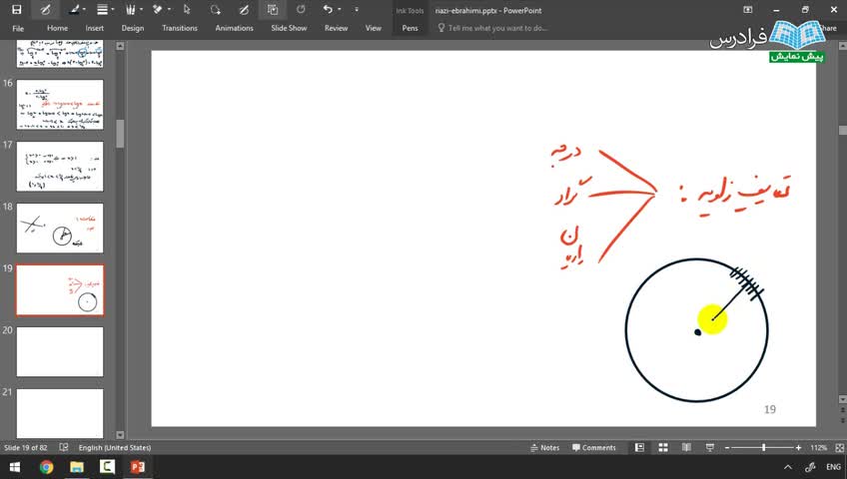Image resolution: width=847 pixels, height=479 pixels.
Task: Expand the pen thickness dropdown arrow
Action: click(x=112, y=10)
